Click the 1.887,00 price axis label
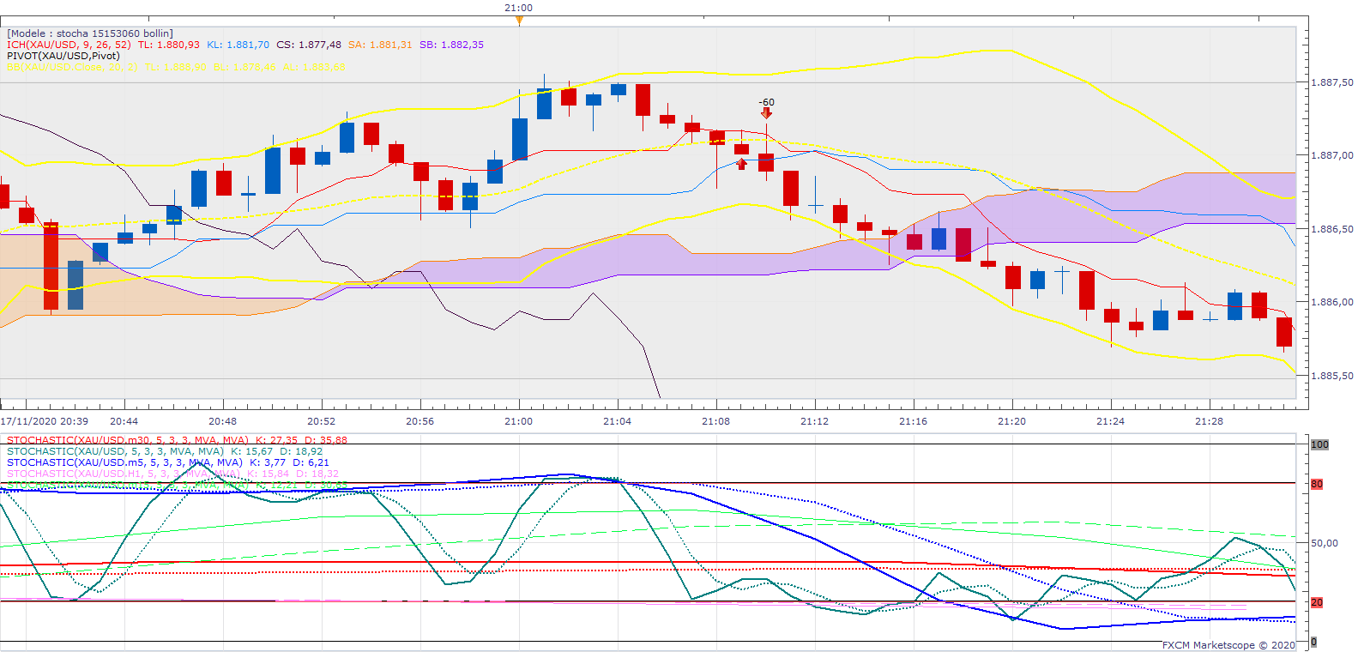1358x652 pixels. pyautogui.click(x=1332, y=156)
